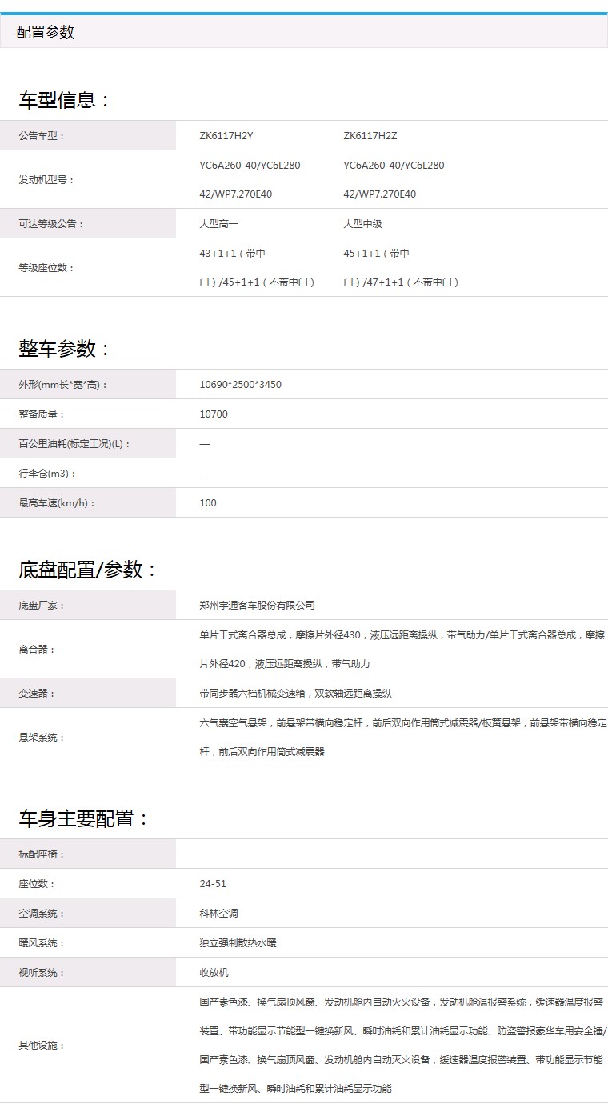Select model value ZK6117H2Z
This screenshot has height=1104, width=608.
(x=370, y=136)
